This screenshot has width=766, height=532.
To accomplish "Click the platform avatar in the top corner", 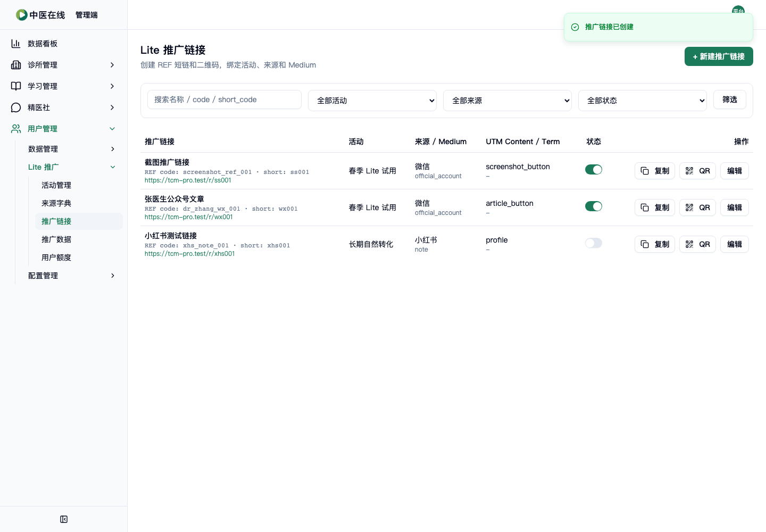I will (x=738, y=11).
